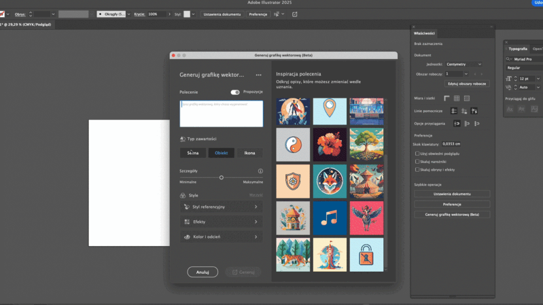Click Edytuj obszary robocze button
Viewport: 543px width, 305px height.
[x=467, y=84]
